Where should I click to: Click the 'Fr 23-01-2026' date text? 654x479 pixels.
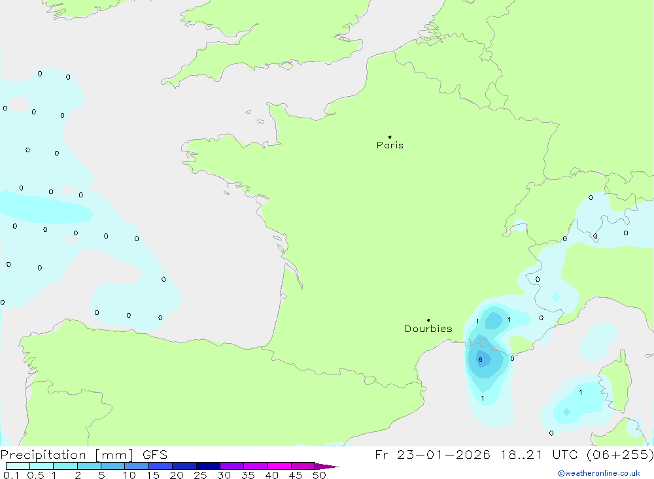point(432,455)
